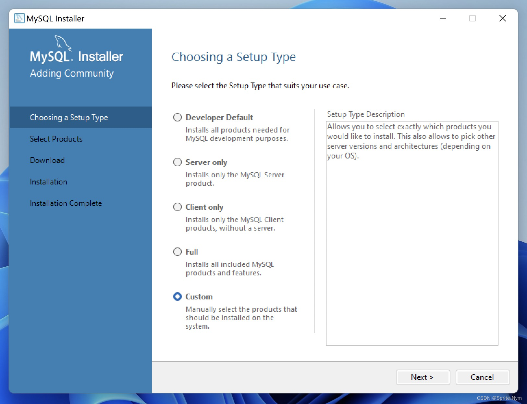
Task: Open the Choosing a Setup Type step
Action: point(80,117)
